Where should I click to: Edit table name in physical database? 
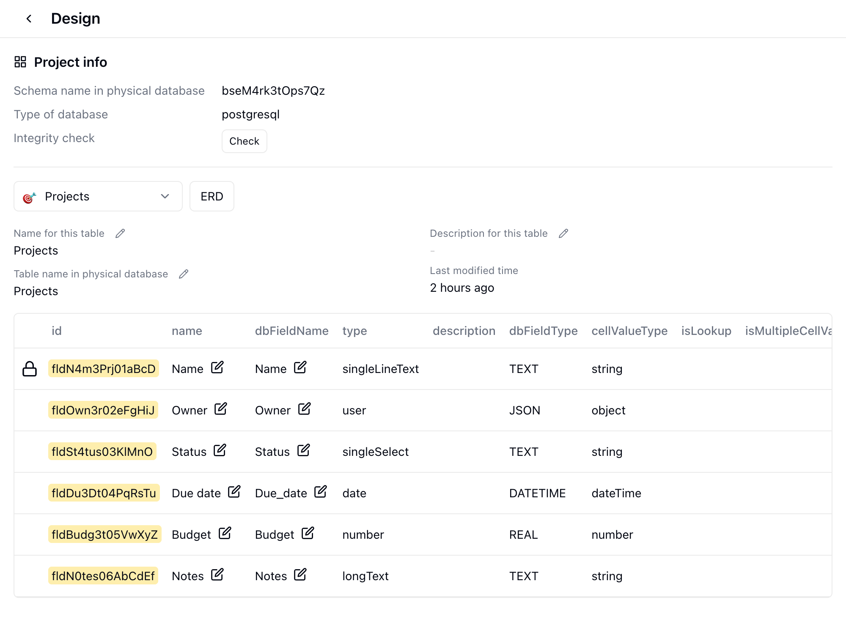click(184, 274)
